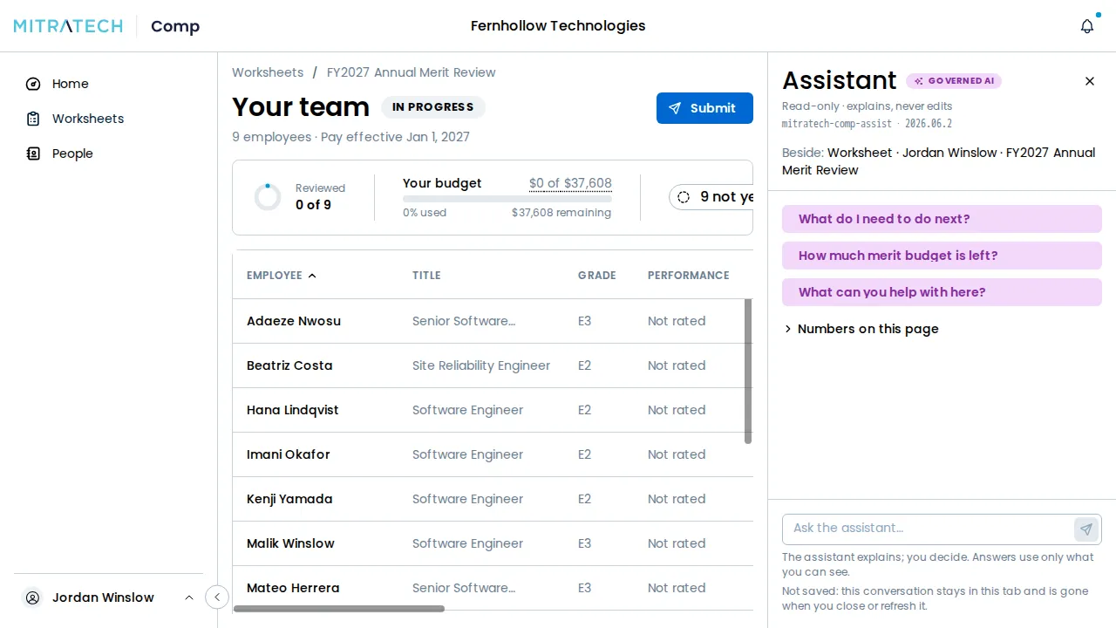Expand Numbers on this page
The width and height of the screenshot is (1116, 628).
pyautogui.click(x=861, y=329)
